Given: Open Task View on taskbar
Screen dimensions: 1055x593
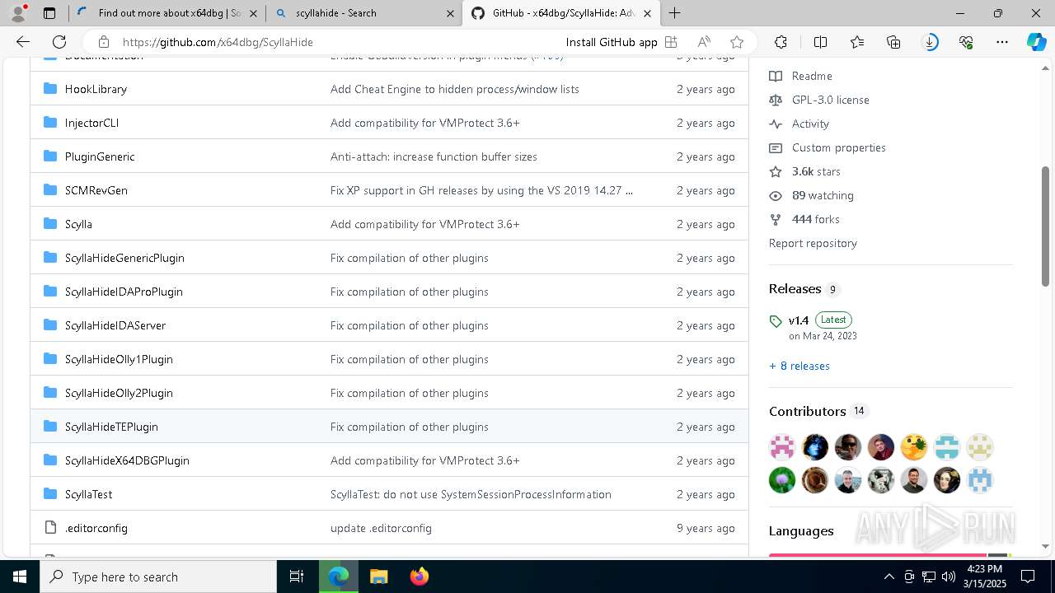Looking at the screenshot, I should (297, 577).
